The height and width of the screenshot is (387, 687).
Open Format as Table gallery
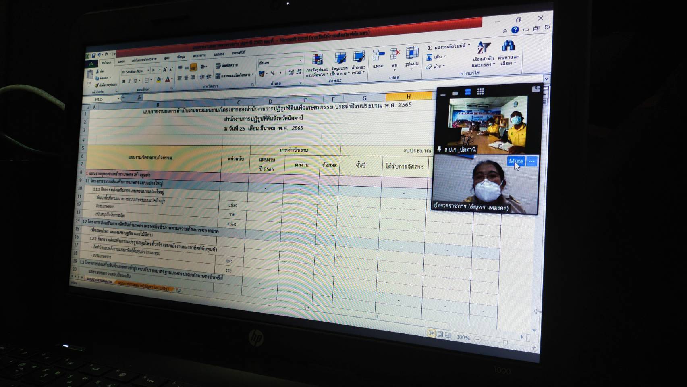point(340,63)
